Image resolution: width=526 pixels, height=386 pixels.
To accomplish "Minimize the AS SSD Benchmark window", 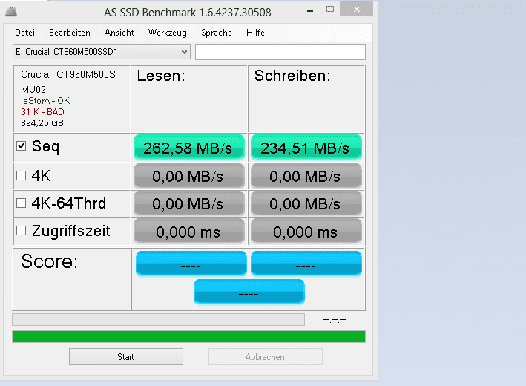I will coord(310,10).
